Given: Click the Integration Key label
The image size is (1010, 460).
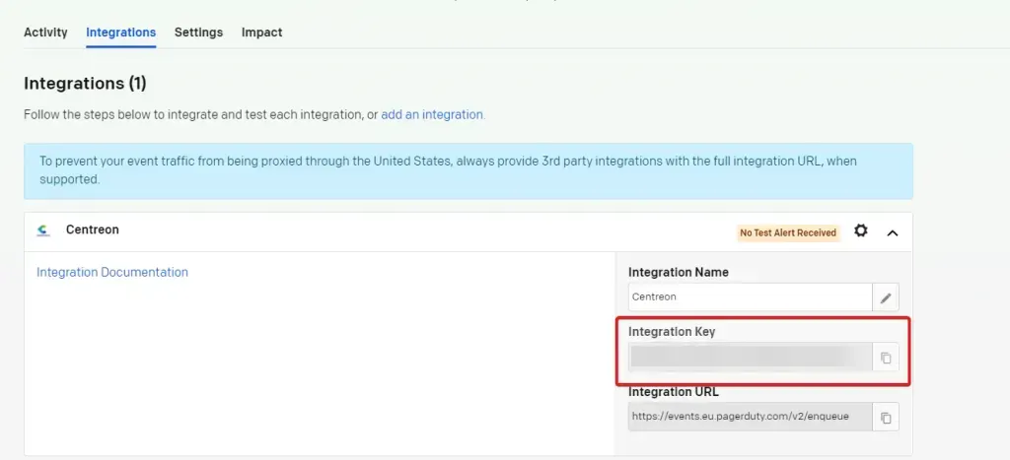Looking at the screenshot, I should pos(672,332).
